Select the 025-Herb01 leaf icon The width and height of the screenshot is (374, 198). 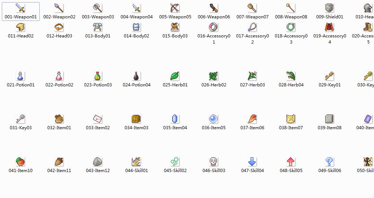point(175,76)
